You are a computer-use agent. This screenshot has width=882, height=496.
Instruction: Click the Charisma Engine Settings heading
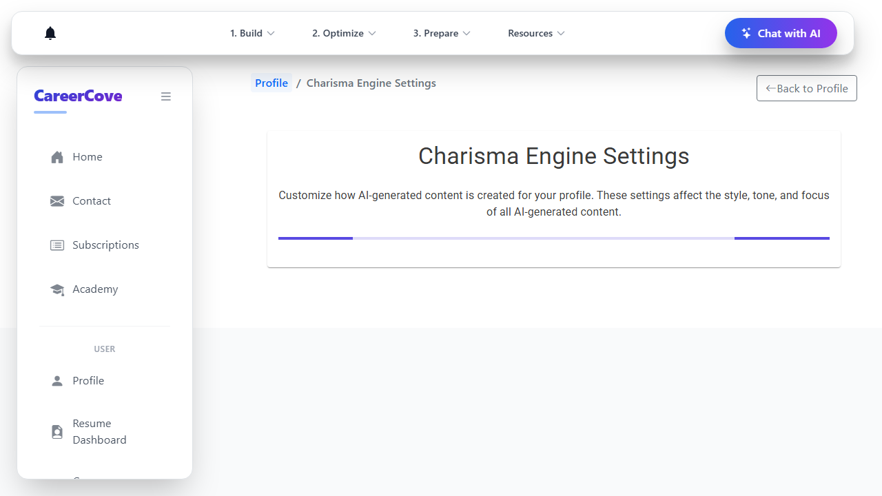pyautogui.click(x=554, y=156)
